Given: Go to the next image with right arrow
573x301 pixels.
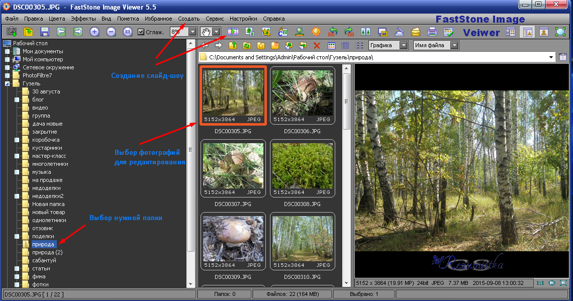Looking at the screenshot, I should (x=78, y=32).
